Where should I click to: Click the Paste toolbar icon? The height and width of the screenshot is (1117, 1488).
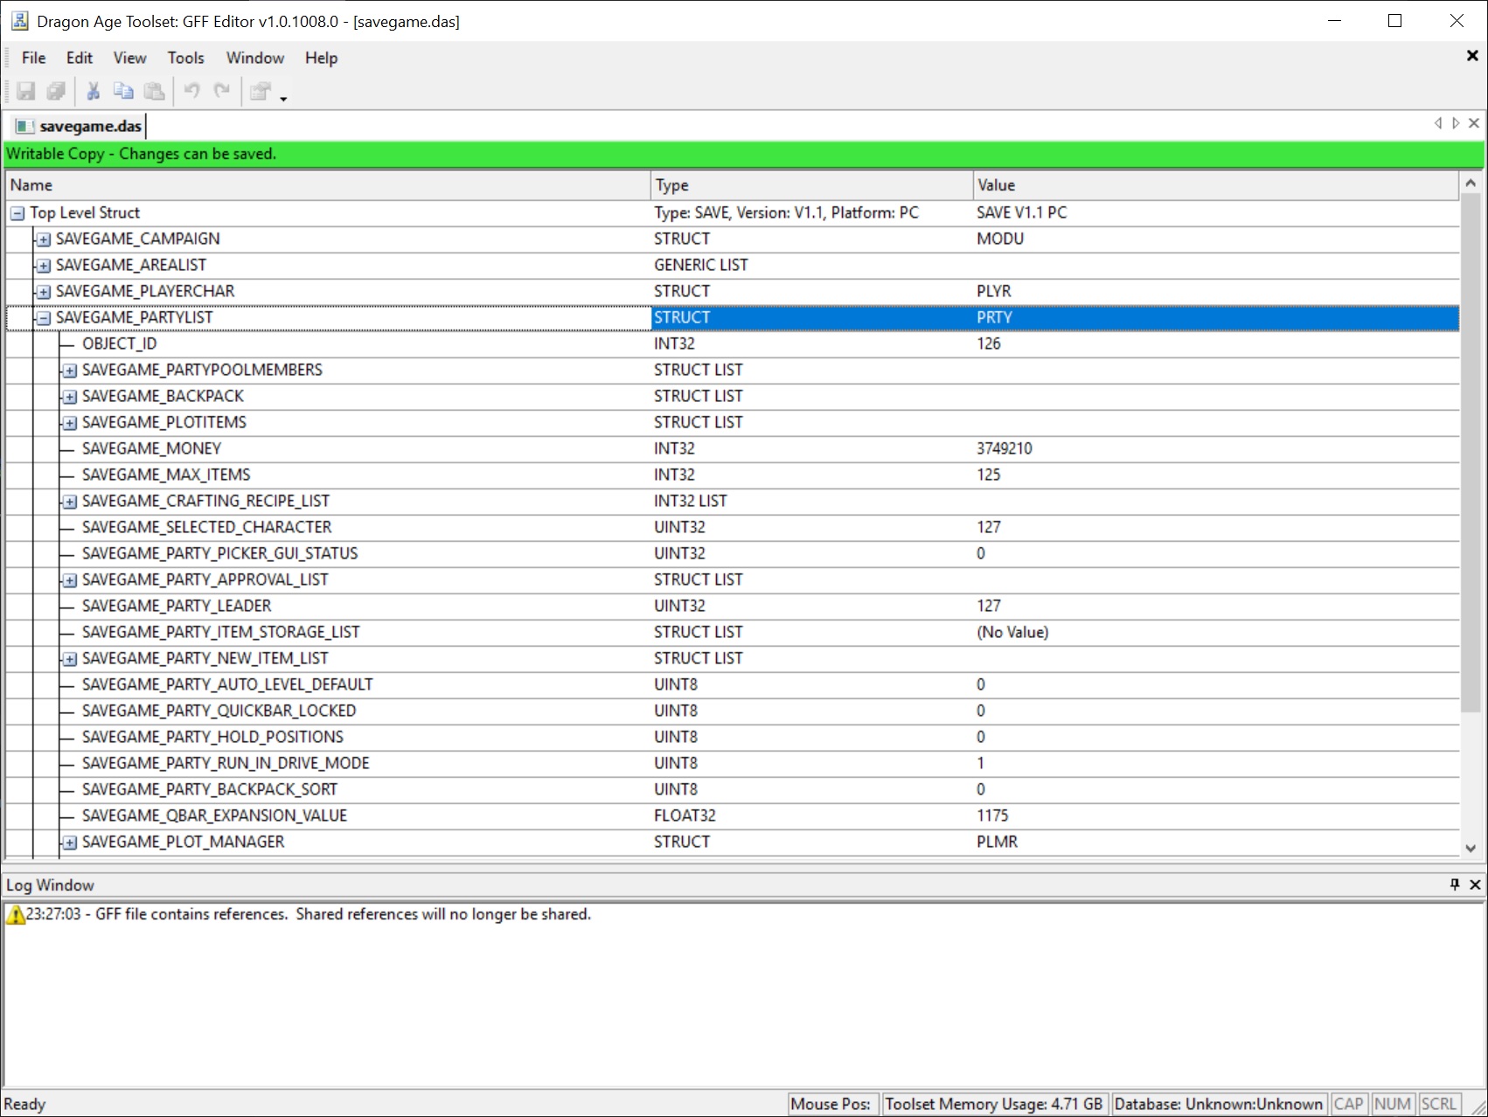pos(154,91)
